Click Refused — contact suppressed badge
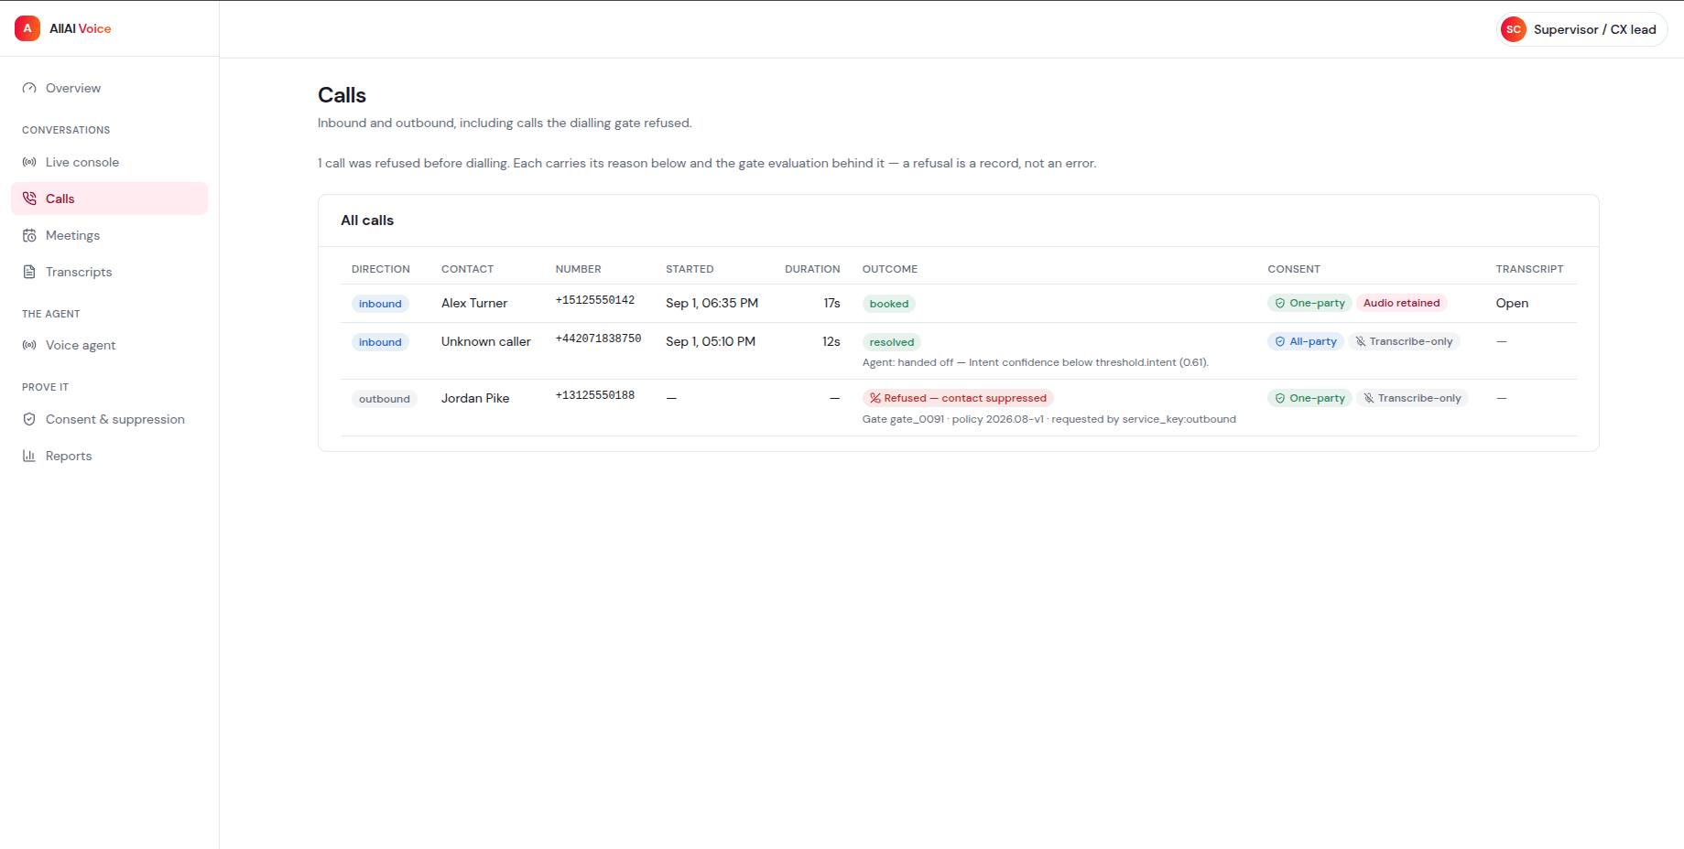 (x=958, y=398)
